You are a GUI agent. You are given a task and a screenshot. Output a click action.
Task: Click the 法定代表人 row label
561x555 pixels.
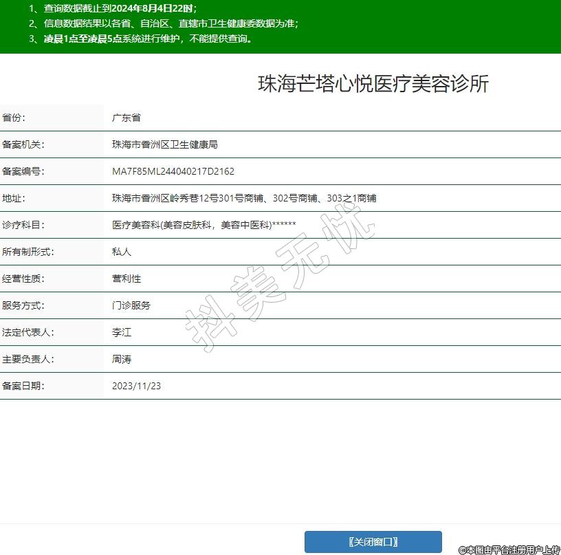(28, 332)
